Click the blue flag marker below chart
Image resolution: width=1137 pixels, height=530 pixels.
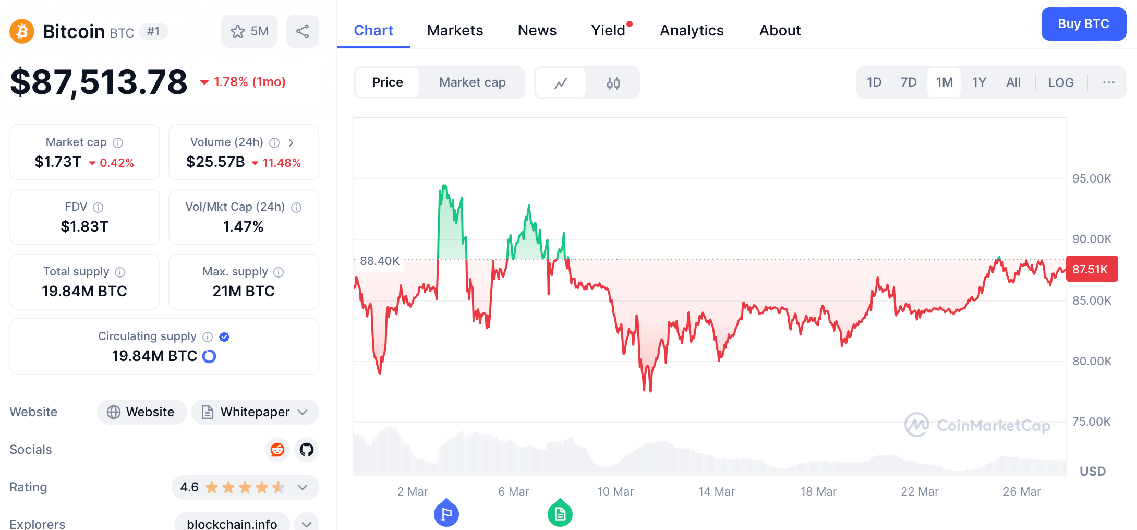446,513
